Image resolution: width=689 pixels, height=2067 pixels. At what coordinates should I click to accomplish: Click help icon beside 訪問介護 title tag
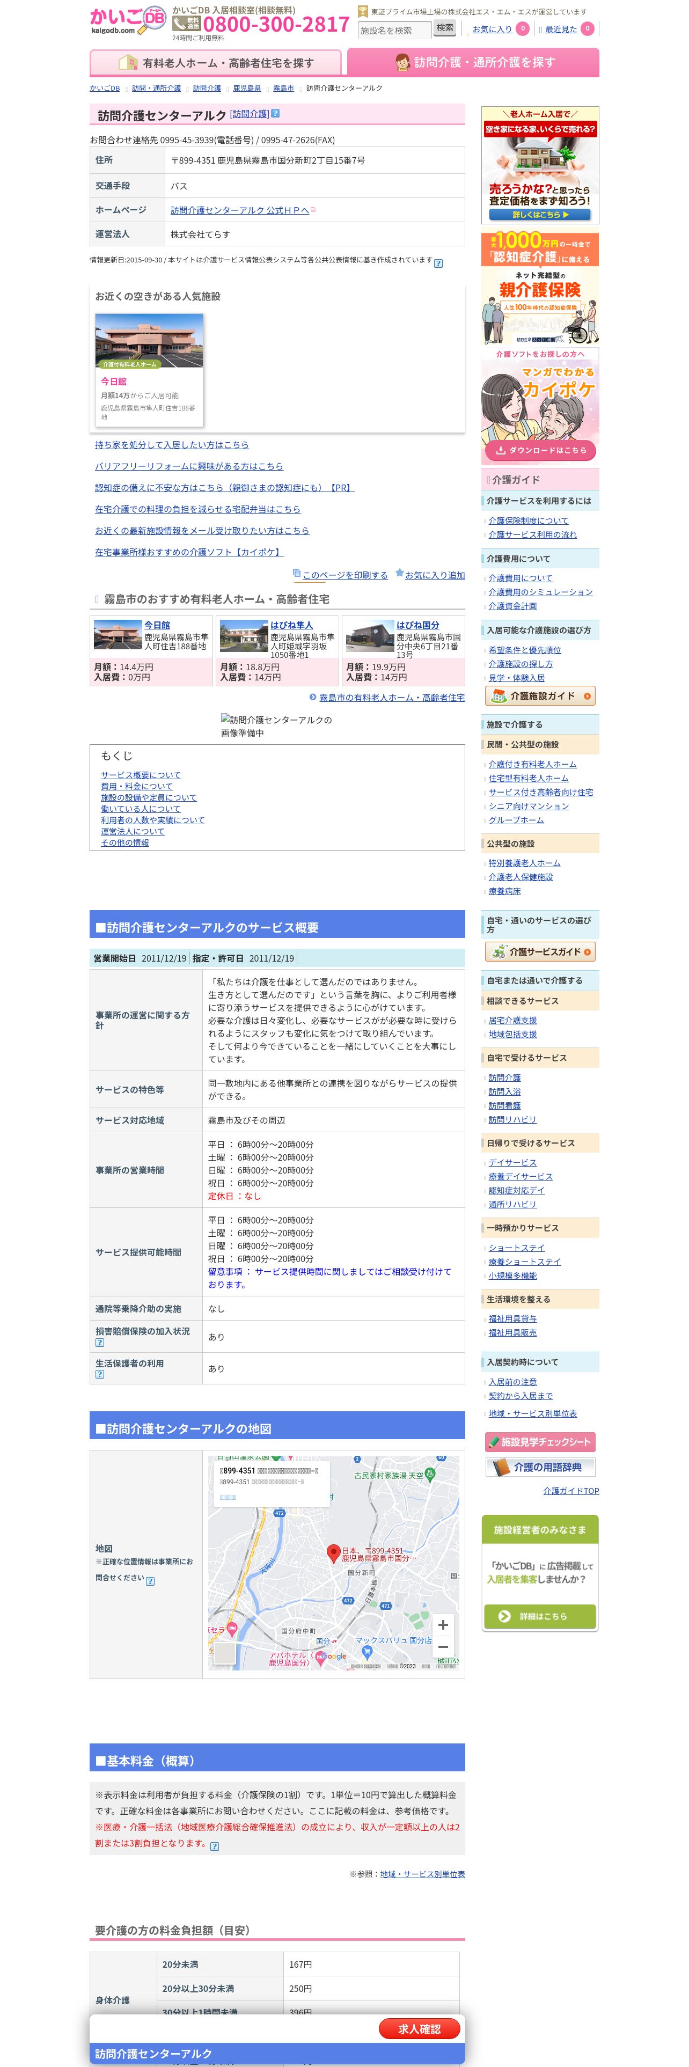275,114
